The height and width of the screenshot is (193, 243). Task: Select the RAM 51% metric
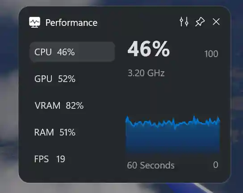(x=72, y=132)
